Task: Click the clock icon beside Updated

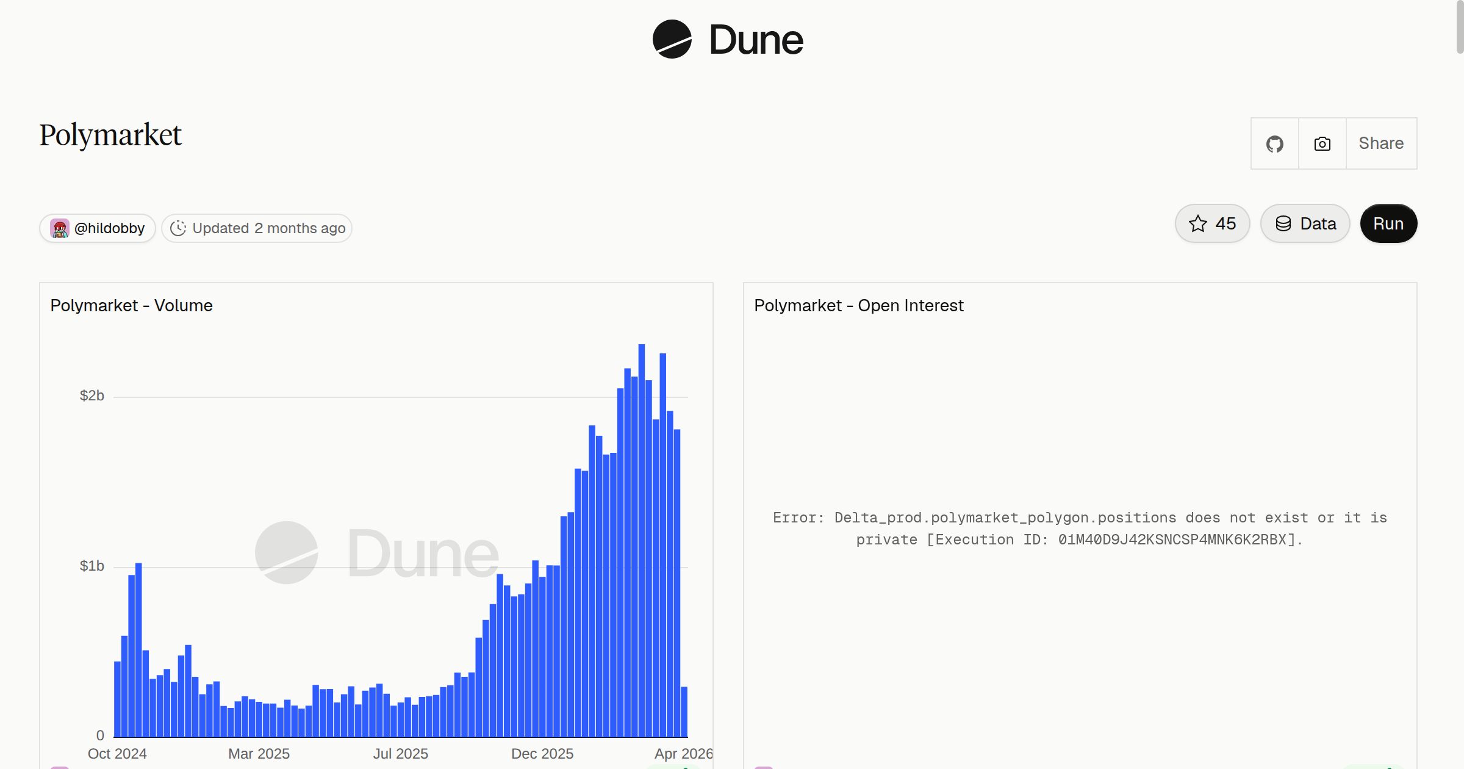Action: coord(178,228)
